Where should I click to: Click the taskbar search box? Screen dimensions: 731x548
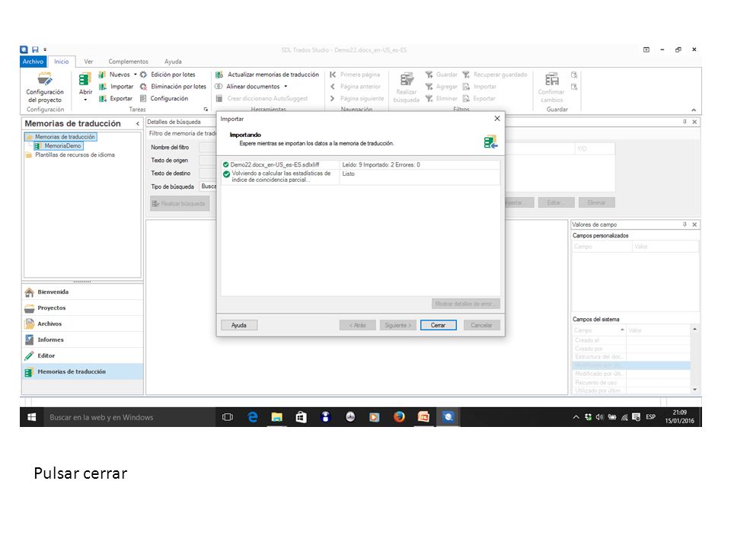[x=129, y=417]
